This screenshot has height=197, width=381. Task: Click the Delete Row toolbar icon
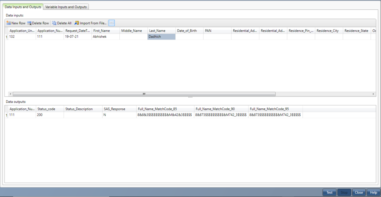click(x=38, y=23)
